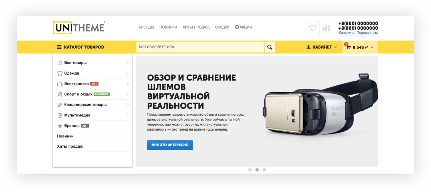Expand the cart total dropdown arrow
This screenshot has width=431, height=192.
point(372,47)
